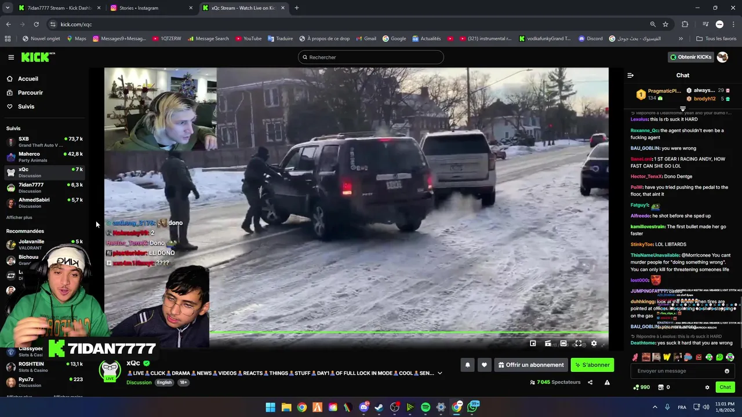Follow xQc with the heart icon
This screenshot has width=742, height=417.
pos(484,365)
